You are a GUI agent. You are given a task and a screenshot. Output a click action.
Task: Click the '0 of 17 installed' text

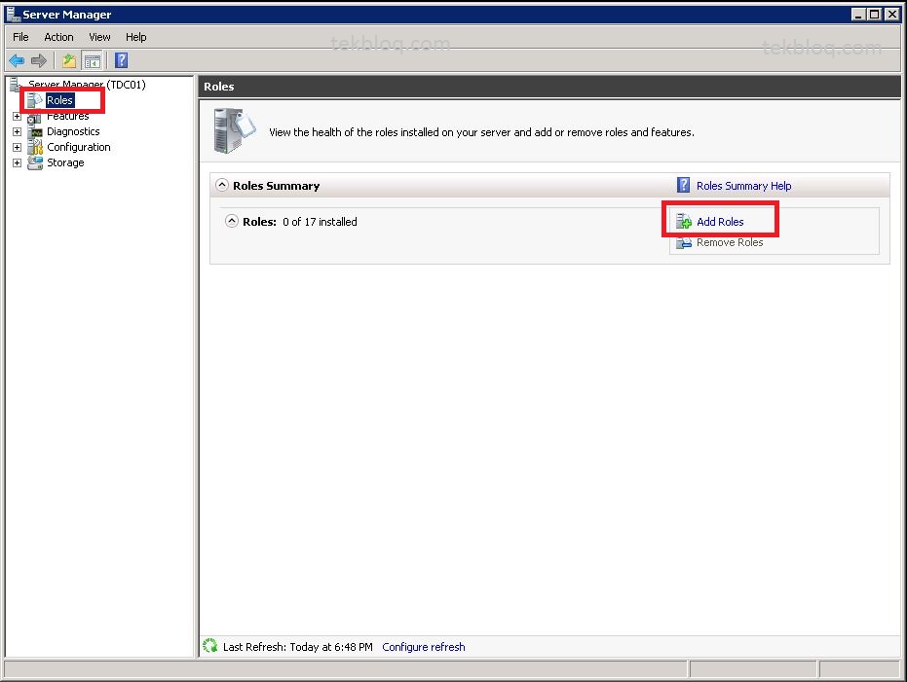point(320,222)
